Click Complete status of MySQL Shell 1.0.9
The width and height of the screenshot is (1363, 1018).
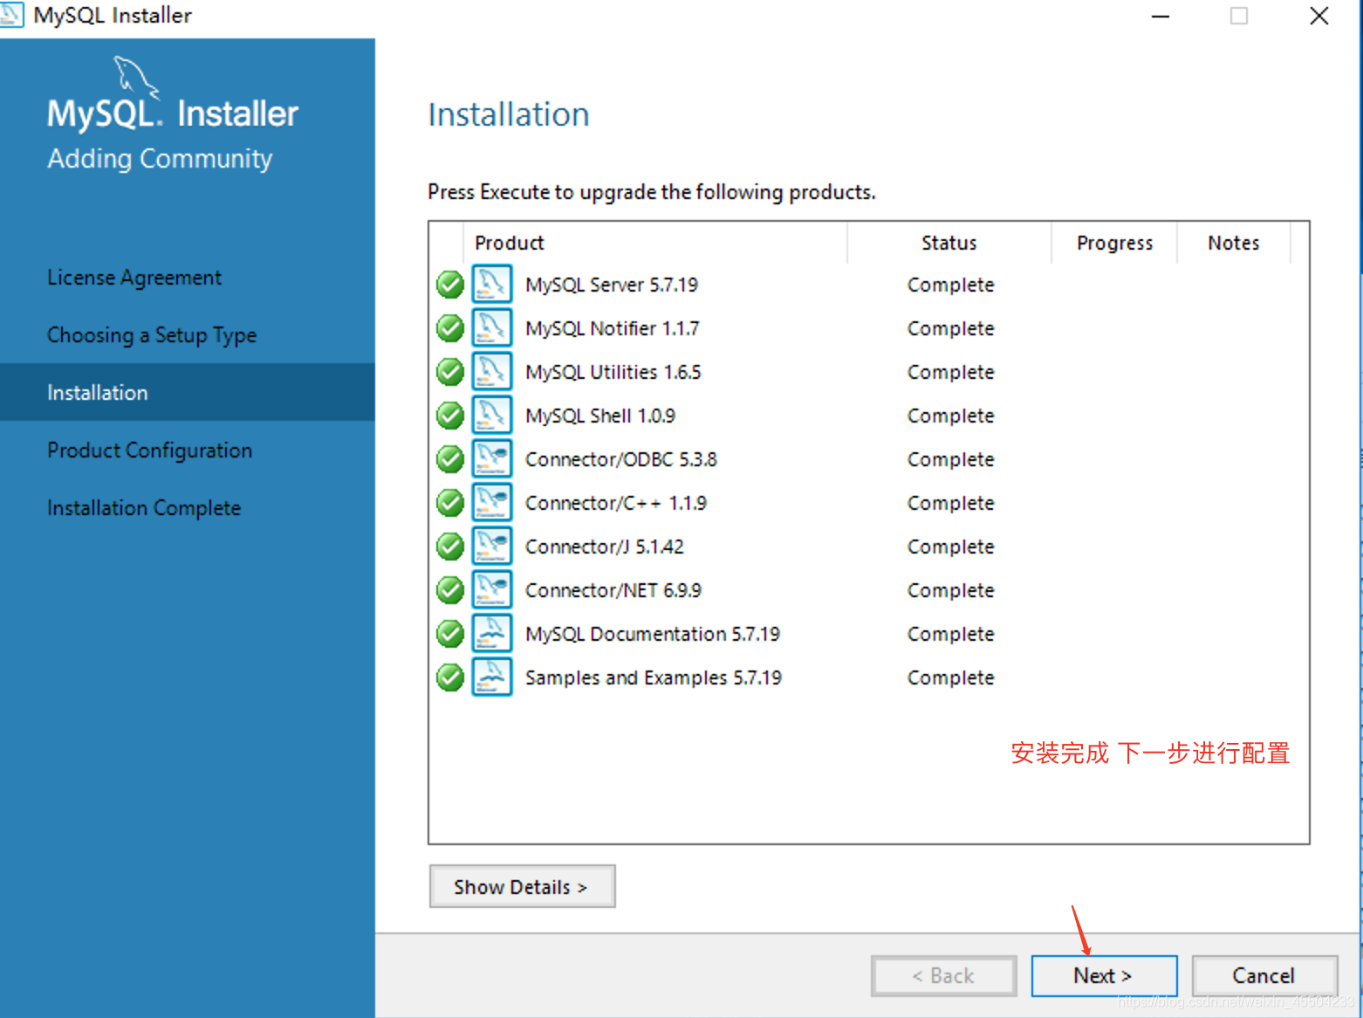tap(951, 416)
